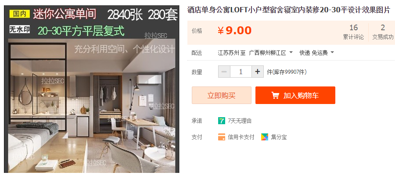Click the orange credit card payment icon
This screenshot has width=395, height=183.
[x=222, y=137]
